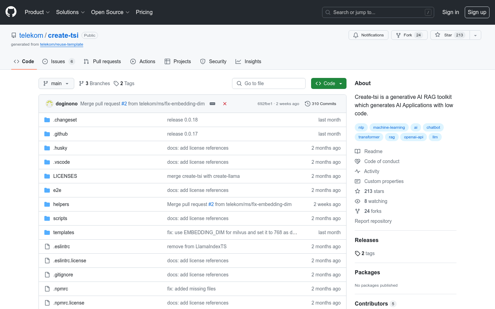
Task: Open the release 0.0.18 commit message
Action: coord(183,120)
